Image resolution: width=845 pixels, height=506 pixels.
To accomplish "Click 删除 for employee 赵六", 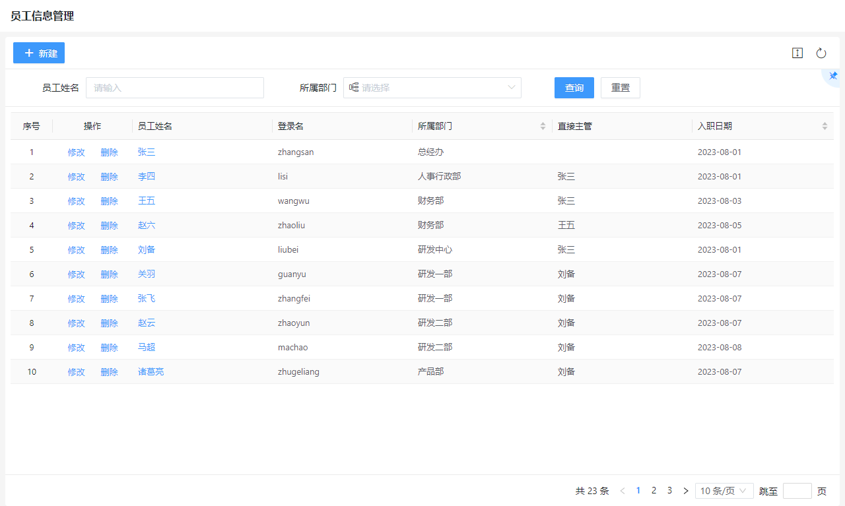I will [109, 226].
